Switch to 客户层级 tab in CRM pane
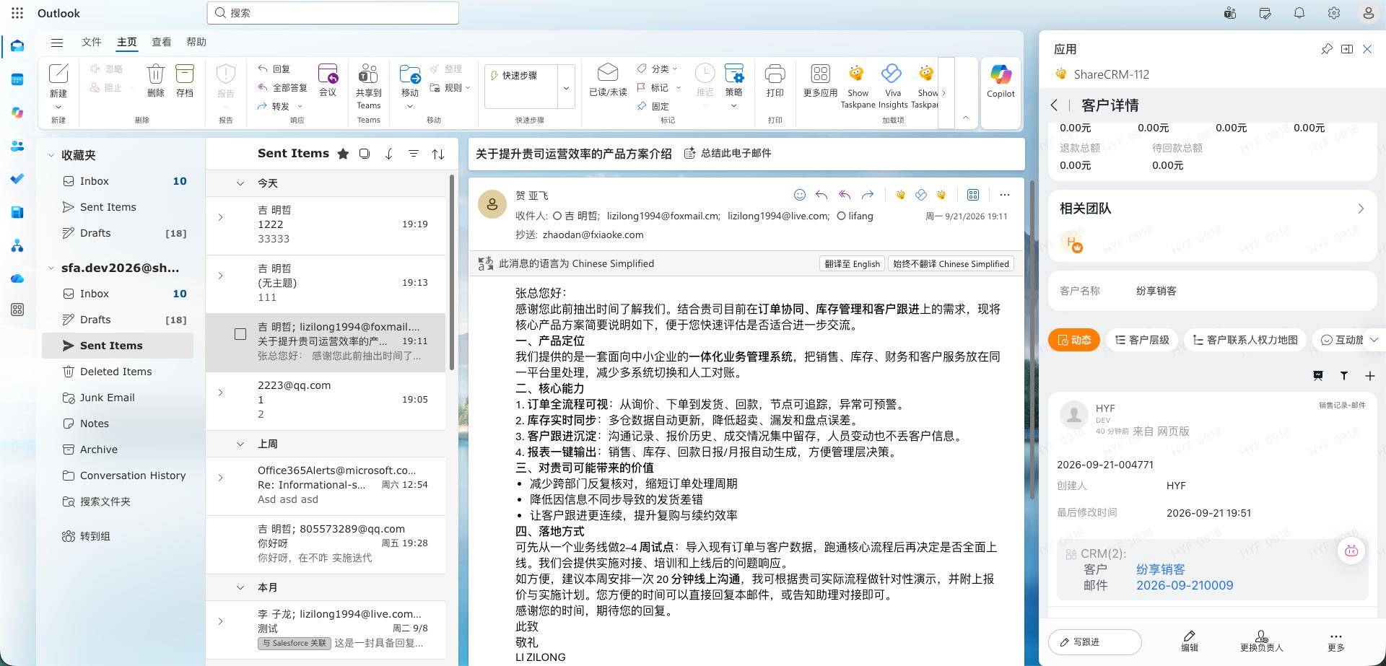Image resolution: width=1386 pixels, height=666 pixels. pyautogui.click(x=1141, y=340)
